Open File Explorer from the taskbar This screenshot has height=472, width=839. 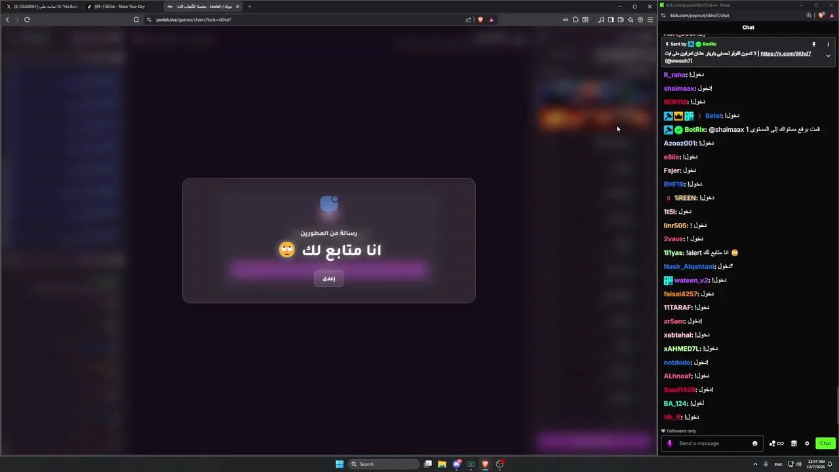point(442,464)
